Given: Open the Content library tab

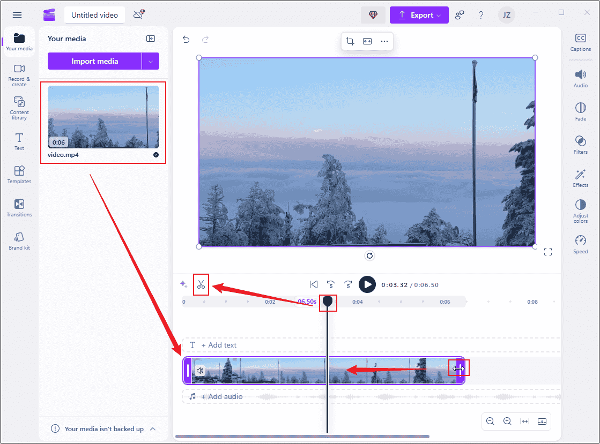Looking at the screenshot, I should tap(19, 108).
